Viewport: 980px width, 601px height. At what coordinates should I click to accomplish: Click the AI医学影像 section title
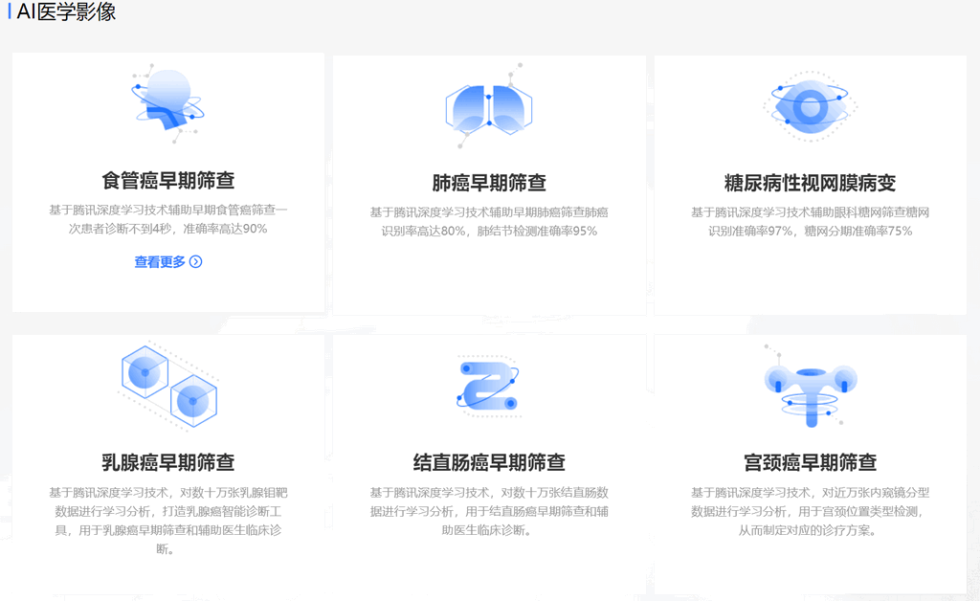[x=65, y=12]
